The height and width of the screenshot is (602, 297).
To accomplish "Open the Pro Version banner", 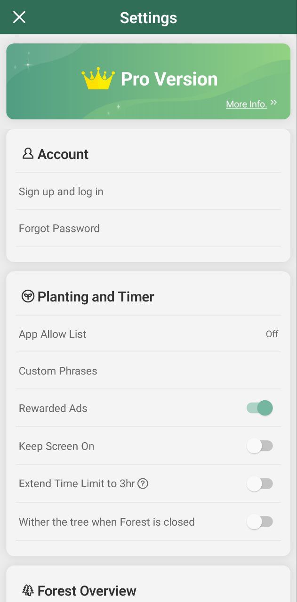I will tap(148, 81).
